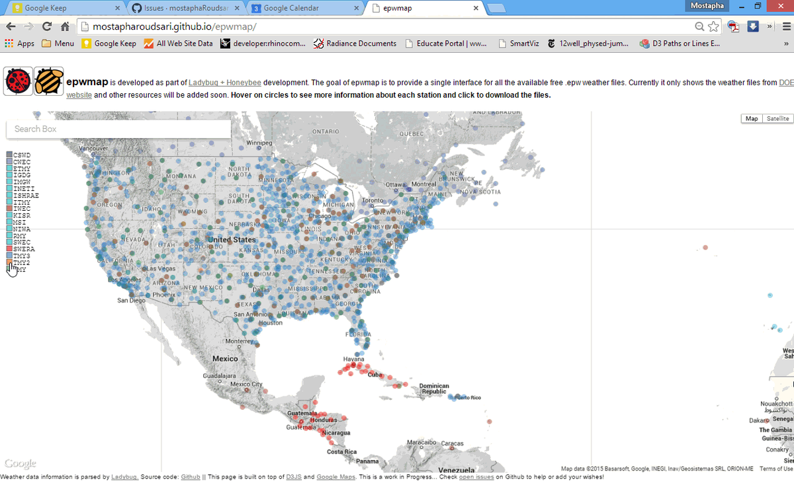Image resolution: width=794 pixels, height=495 pixels.
Task: Reload the epwmap page
Action: coord(47,27)
